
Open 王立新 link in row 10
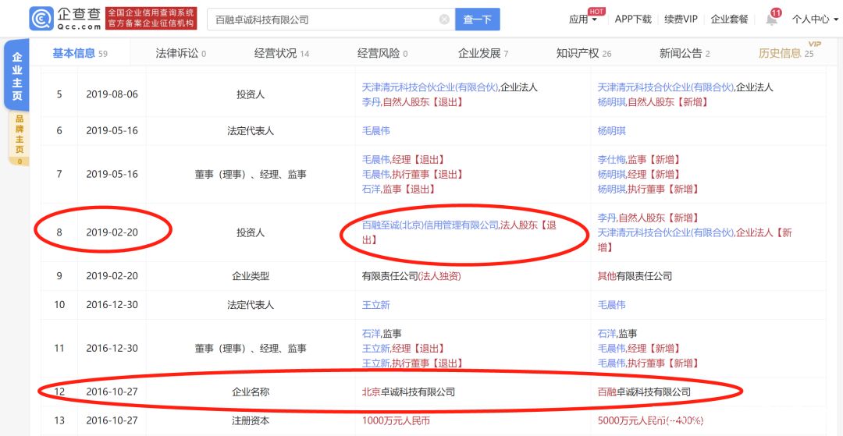tap(375, 304)
